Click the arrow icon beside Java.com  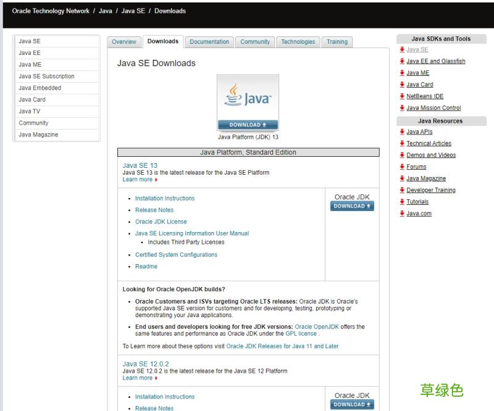(x=402, y=214)
